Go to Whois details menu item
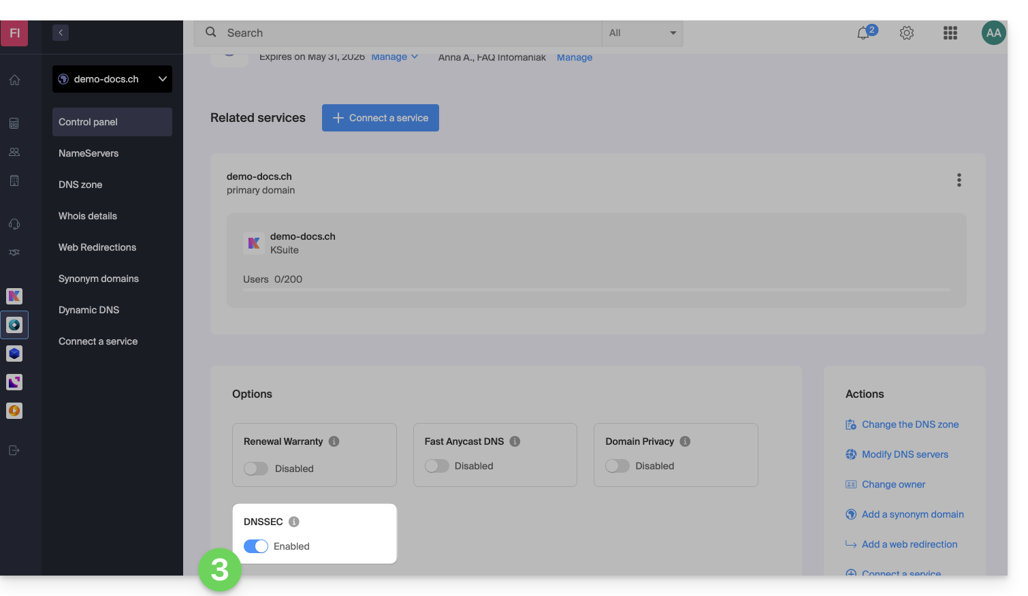The image size is (1028, 596). (x=88, y=216)
